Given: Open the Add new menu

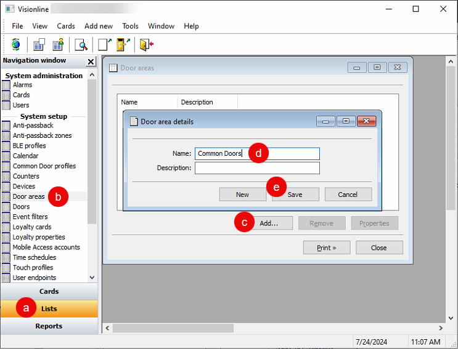Looking at the screenshot, I should [x=99, y=26].
